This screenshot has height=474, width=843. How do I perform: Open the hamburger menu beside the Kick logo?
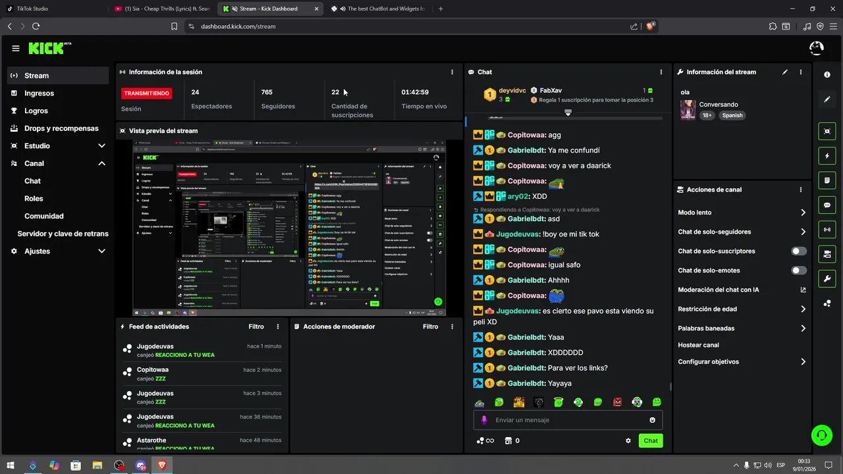coord(16,48)
